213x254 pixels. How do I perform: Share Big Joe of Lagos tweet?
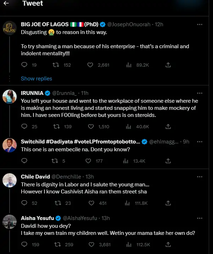[x=168, y=65]
